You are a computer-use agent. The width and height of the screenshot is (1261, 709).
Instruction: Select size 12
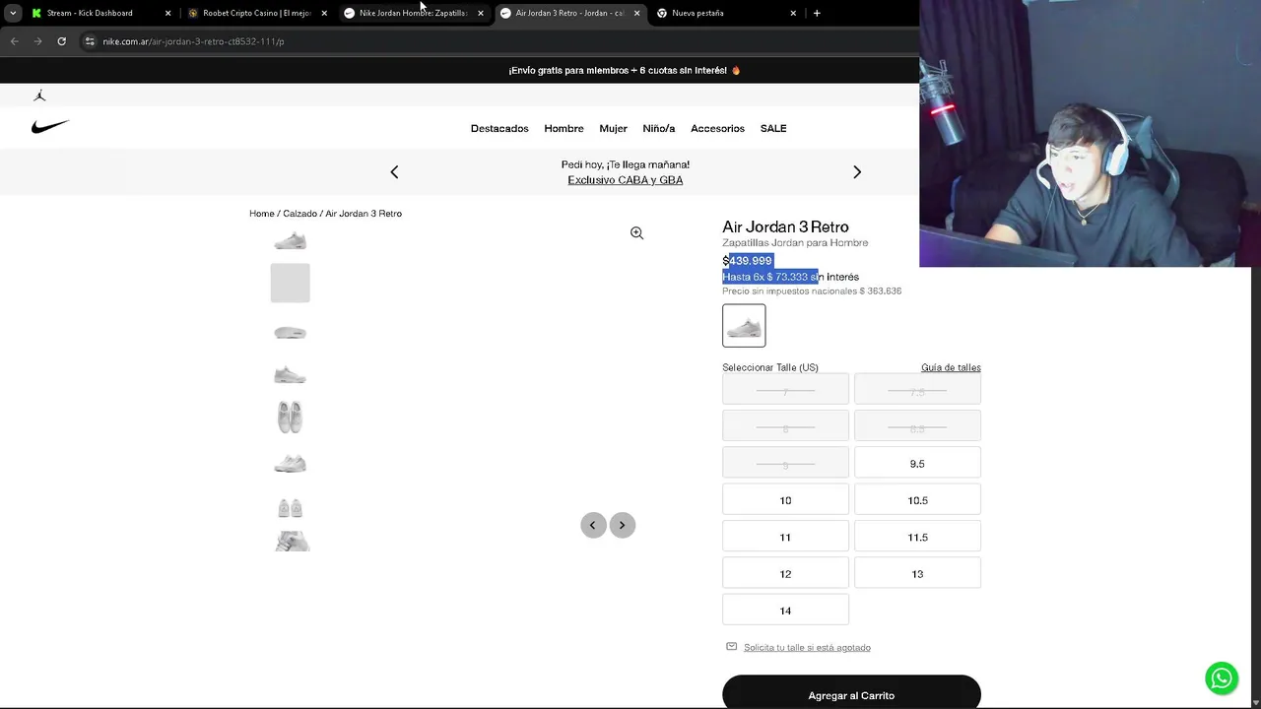785,573
